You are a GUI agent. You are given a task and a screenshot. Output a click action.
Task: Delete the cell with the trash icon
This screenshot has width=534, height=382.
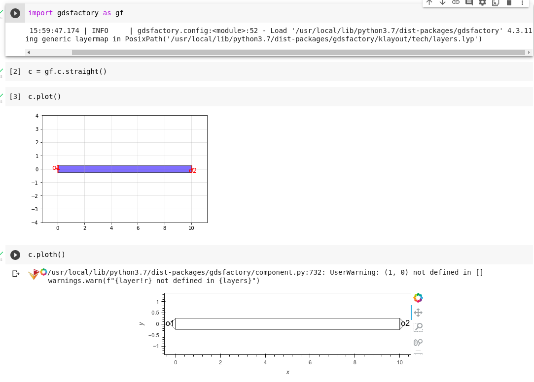click(509, 2)
